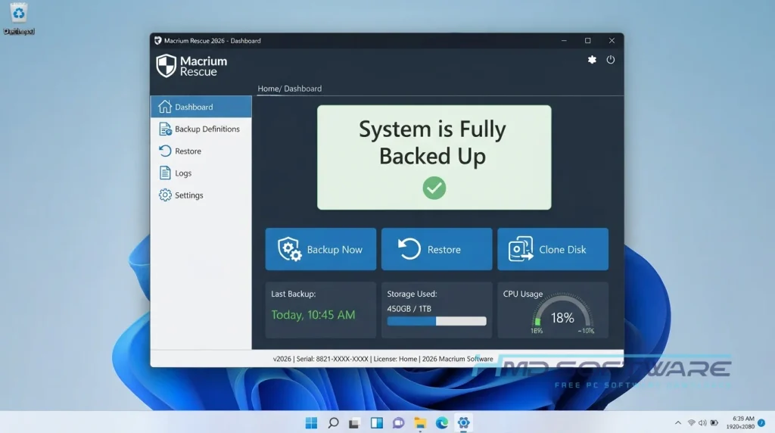This screenshot has height=433, width=775.
Task: Open Backup Definitions in sidebar
Action: point(201,129)
